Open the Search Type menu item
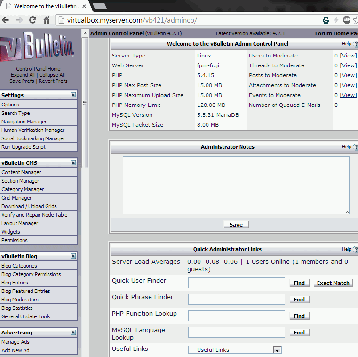Viewport: 358px width, 357px height. 39,113
